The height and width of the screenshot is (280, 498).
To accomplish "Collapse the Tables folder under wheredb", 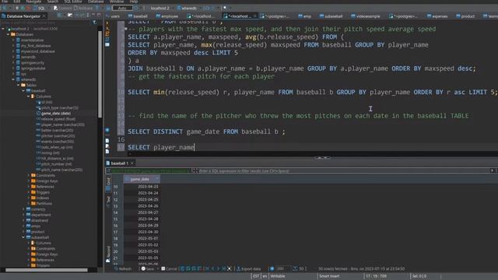I will 19,85.
